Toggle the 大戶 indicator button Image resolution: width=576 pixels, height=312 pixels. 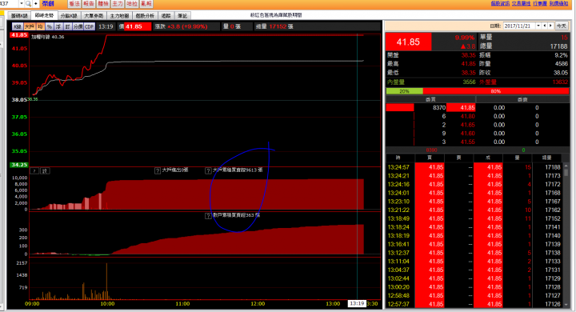click(x=30, y=26)
